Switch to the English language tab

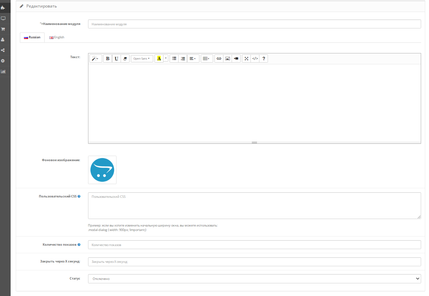57,37
